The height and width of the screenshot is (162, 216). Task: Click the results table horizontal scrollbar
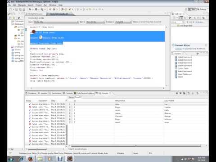(136, 146)
